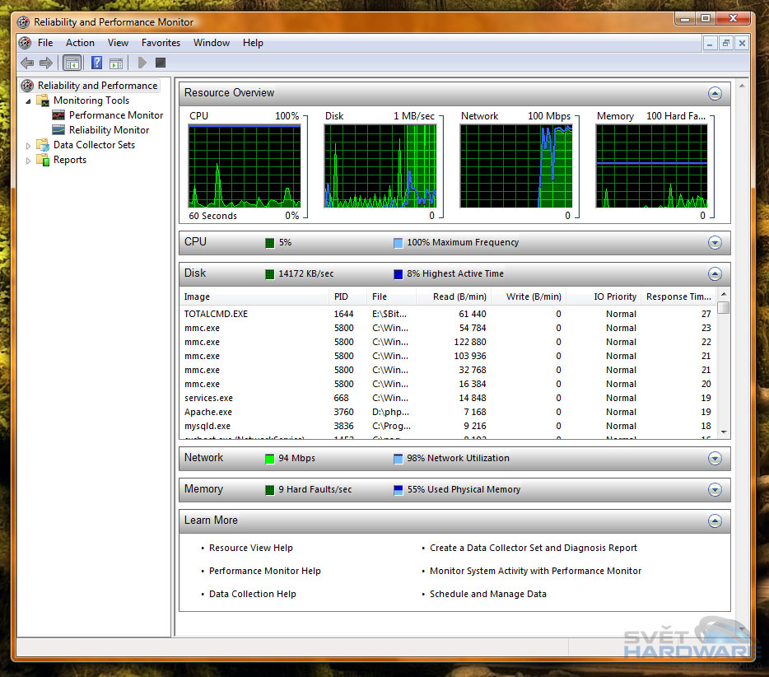769x677 pixels.
Task: Click the blue Help question mark icon
Action: [96, 63]
